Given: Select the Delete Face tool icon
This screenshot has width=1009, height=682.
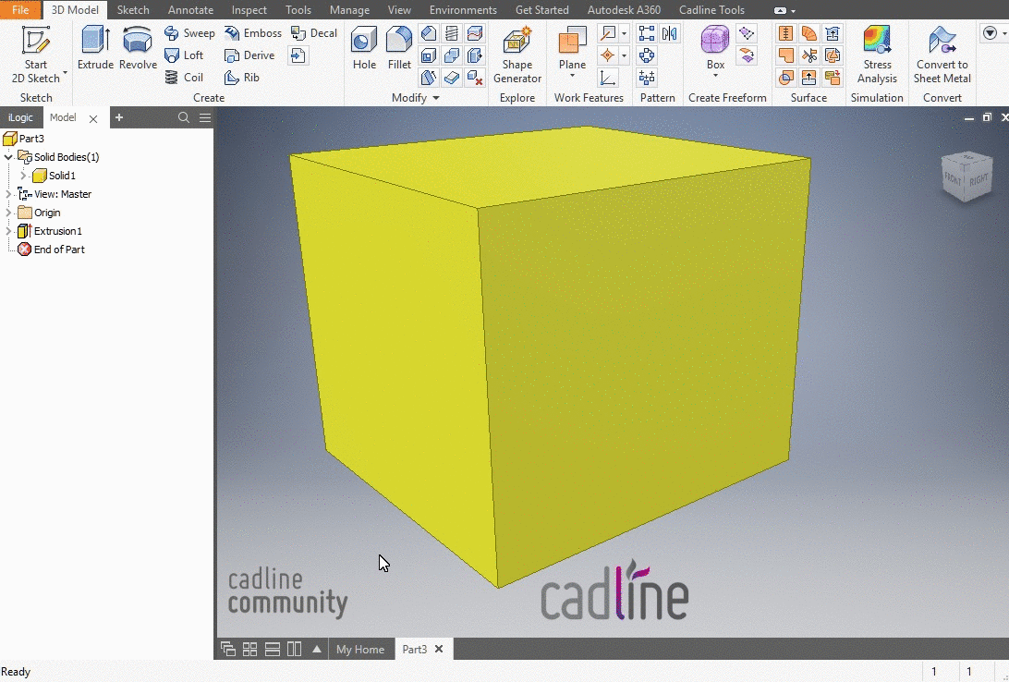Looking at the screenshot, I should tap(475, 78).
